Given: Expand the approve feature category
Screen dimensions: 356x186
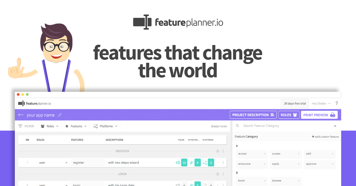Looking at the screenshot, I should click(x=320, y=164).
